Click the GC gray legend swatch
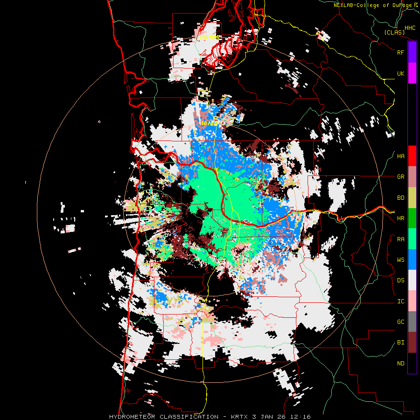 tap(412, 322)
